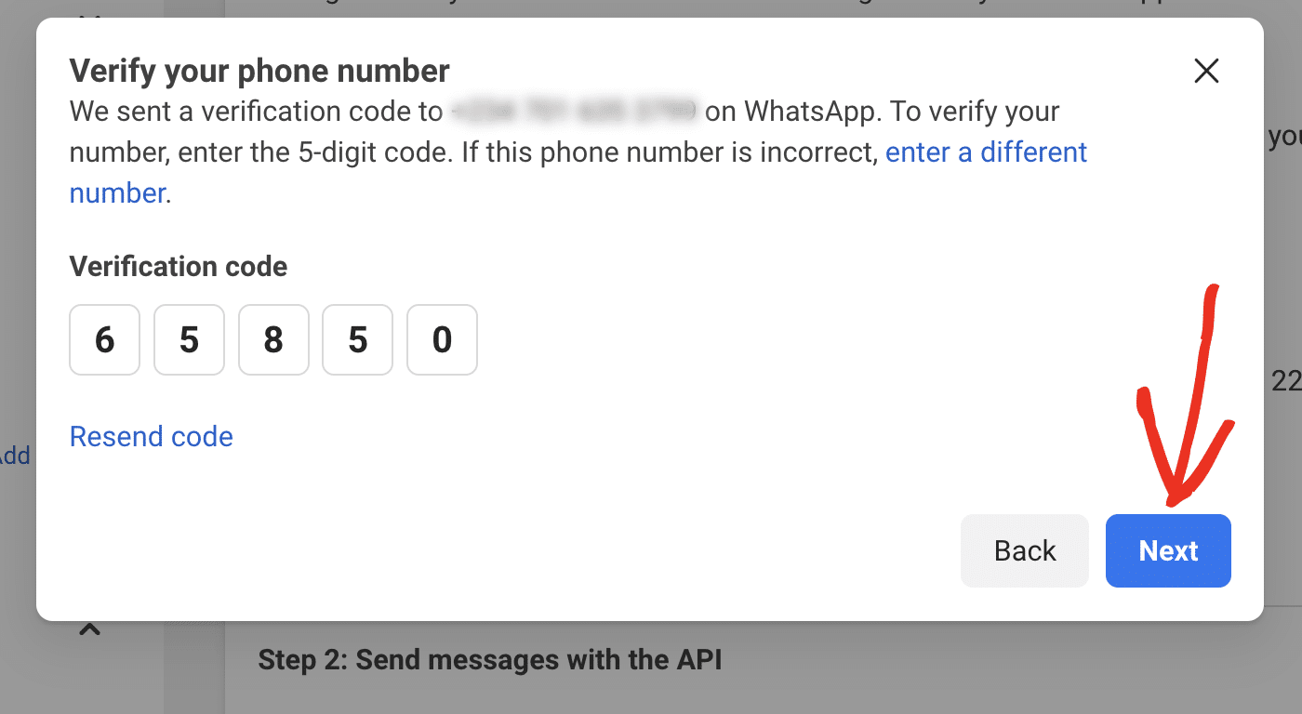The width and height of the screenshot is (1302, 714).
Task: Collapse the section using the up chevron
Action: click(x=89, y=628)
